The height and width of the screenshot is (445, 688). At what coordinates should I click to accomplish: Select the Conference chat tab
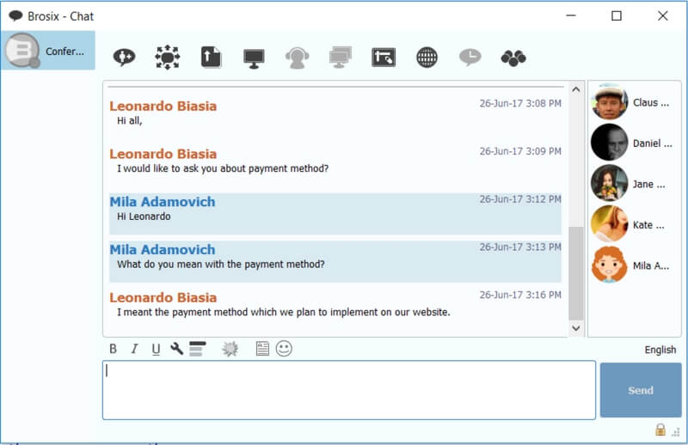click(x=48, y=51)
